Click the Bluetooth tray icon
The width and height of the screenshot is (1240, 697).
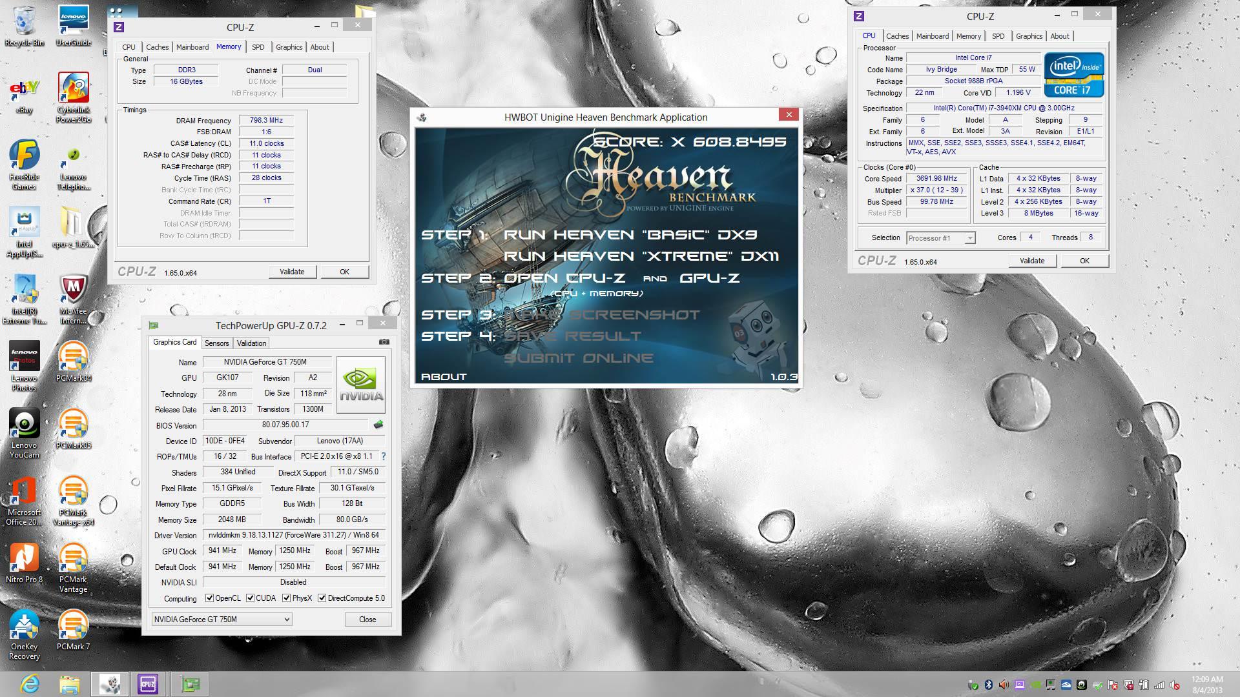click(x=988, y=685)
